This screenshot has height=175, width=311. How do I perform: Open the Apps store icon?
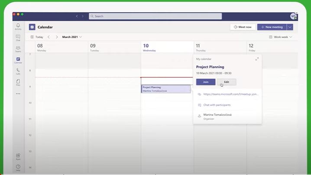click(x=18, y=156)
